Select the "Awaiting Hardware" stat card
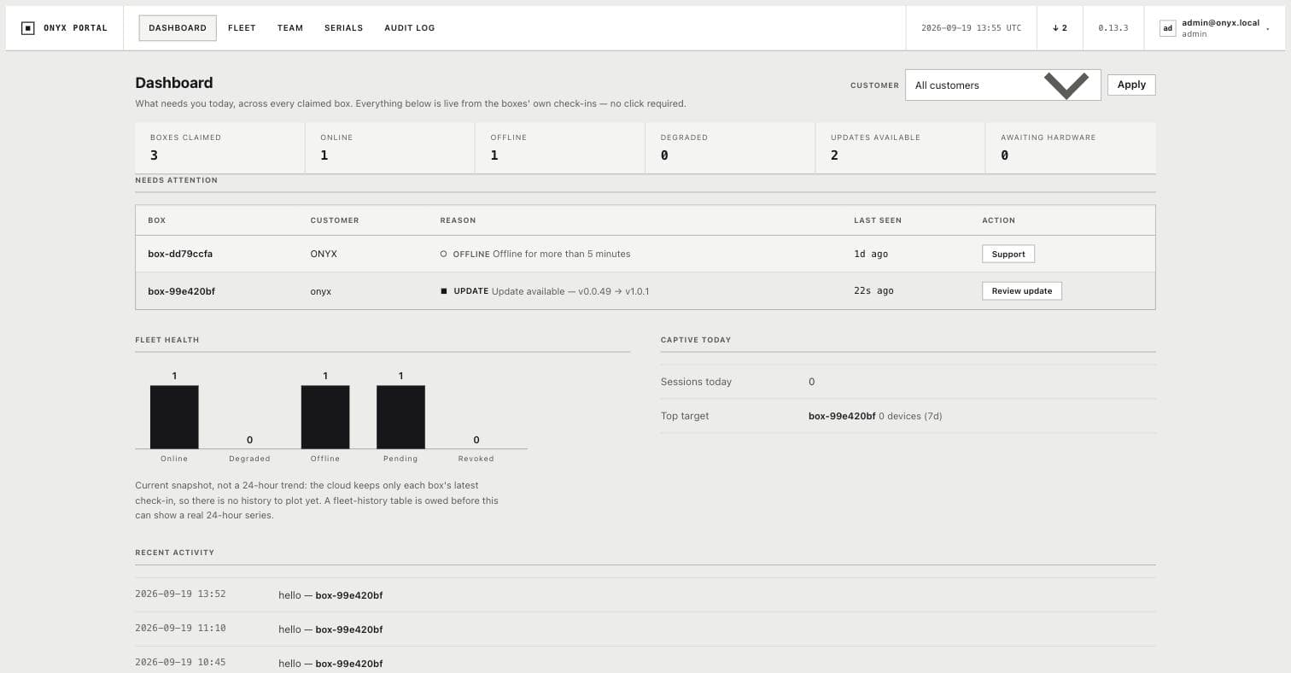 click(x=1071, y=148)
